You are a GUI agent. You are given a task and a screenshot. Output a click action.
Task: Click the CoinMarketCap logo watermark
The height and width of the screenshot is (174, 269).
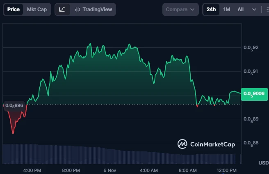pyautogui.click(x=212, y=144)
